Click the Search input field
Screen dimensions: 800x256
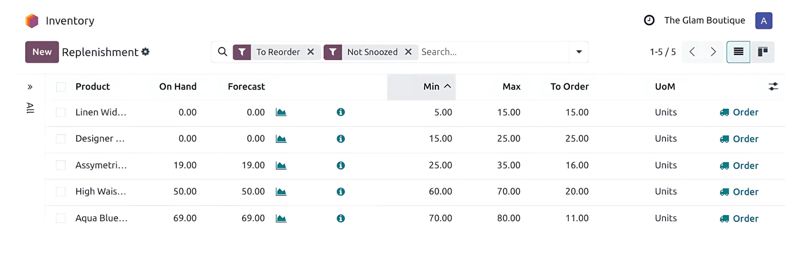[x=492, y=52]
